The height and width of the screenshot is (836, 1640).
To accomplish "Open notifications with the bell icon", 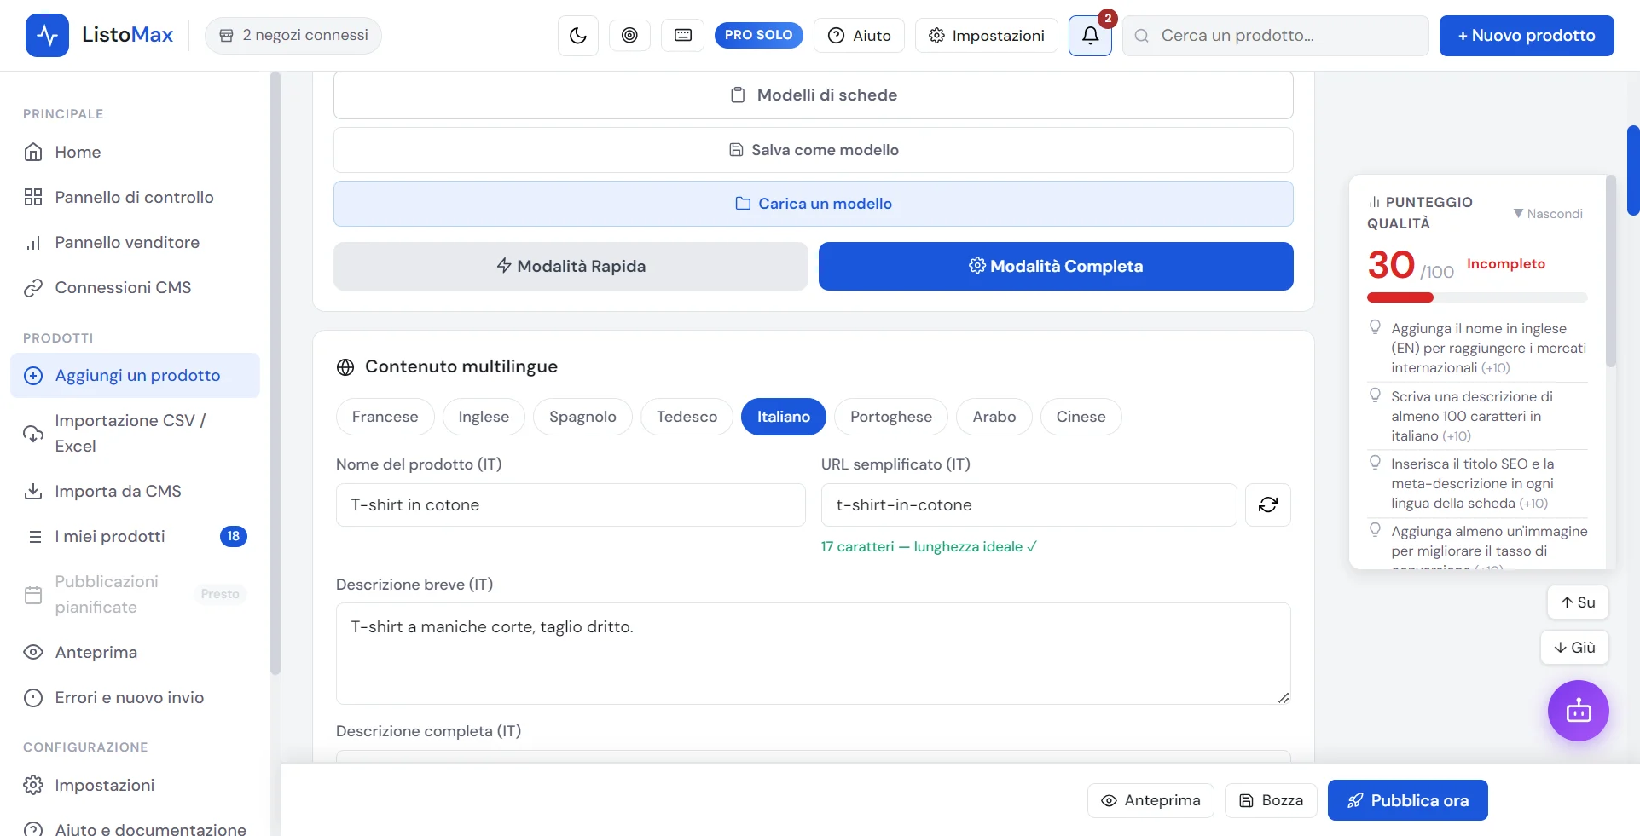I will [1090, 36].
